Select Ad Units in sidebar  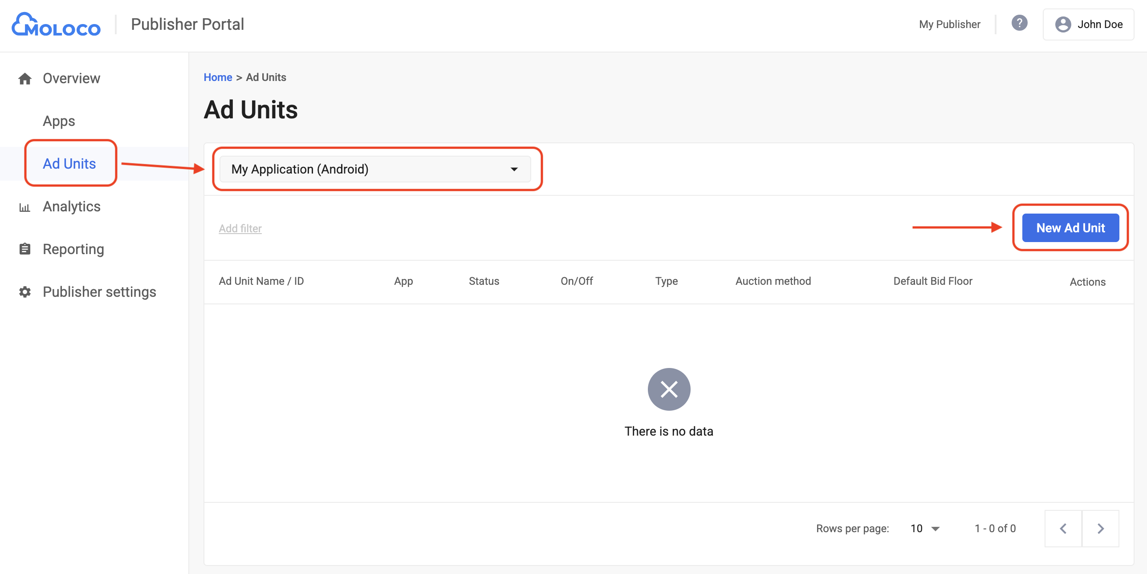pos(69,164)
